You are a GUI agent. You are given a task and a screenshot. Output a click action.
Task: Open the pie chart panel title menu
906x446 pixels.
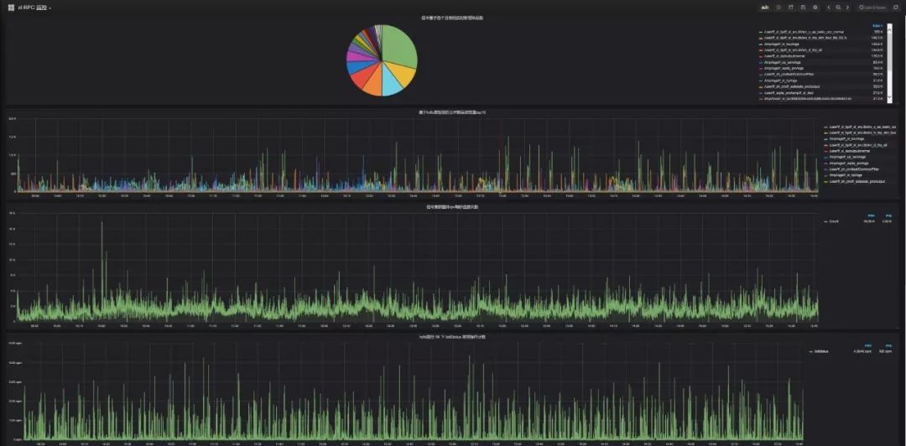[452, 18]
